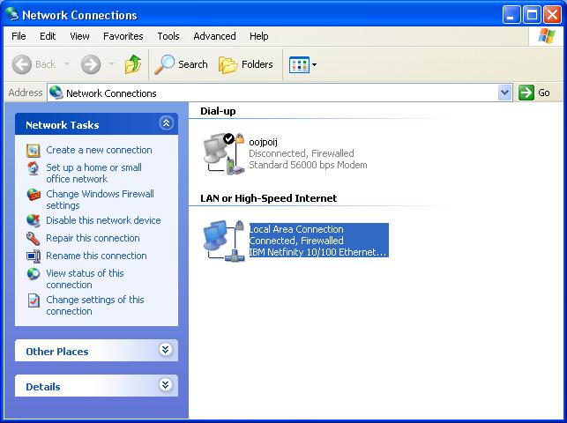Open the Views icon button

[299, 65]
